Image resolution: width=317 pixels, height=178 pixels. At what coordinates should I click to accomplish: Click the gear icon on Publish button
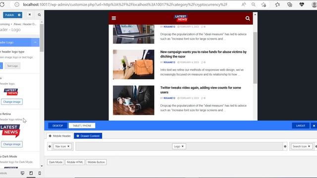tap(19, 15)
